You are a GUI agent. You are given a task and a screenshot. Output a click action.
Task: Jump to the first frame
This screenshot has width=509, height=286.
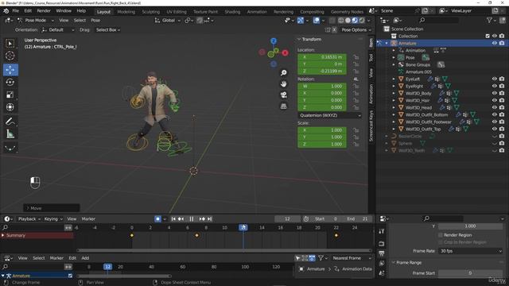(x=173, y=219)
